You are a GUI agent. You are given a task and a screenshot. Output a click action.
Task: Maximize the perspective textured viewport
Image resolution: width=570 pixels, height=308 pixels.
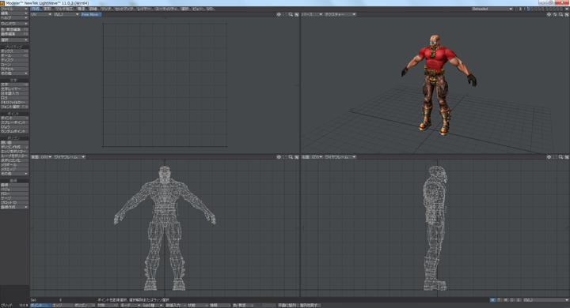click(567, 14)
